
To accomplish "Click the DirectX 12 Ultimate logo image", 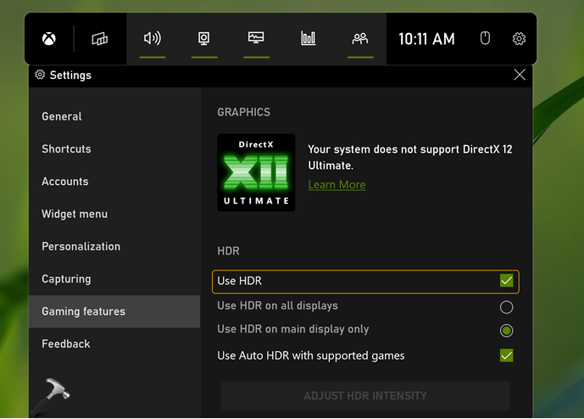I will click(256, 172).
